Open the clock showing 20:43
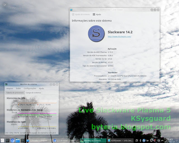This screenshot has height=143, width=179. pos(169,140)
